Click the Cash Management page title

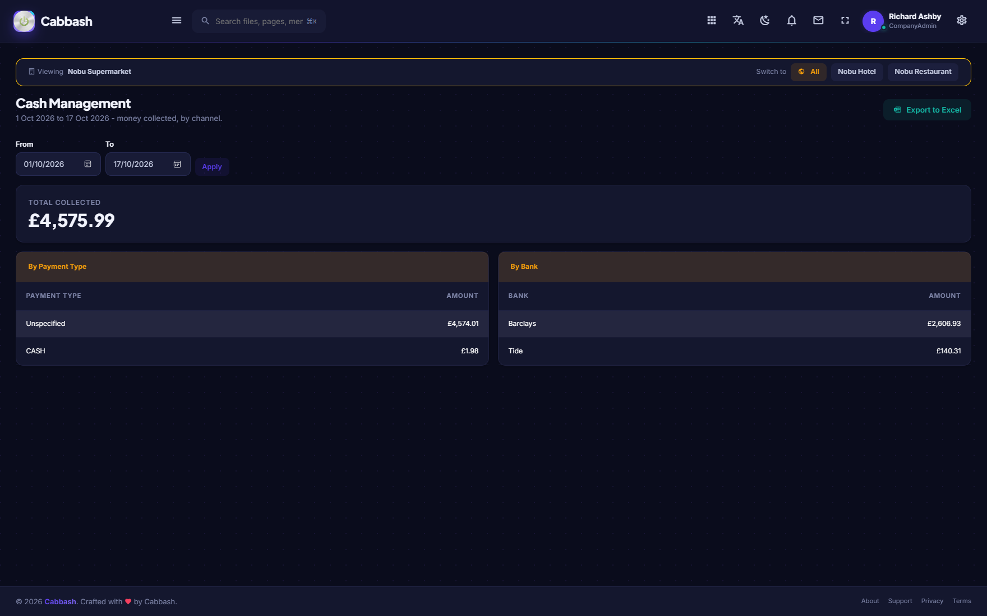73,104
